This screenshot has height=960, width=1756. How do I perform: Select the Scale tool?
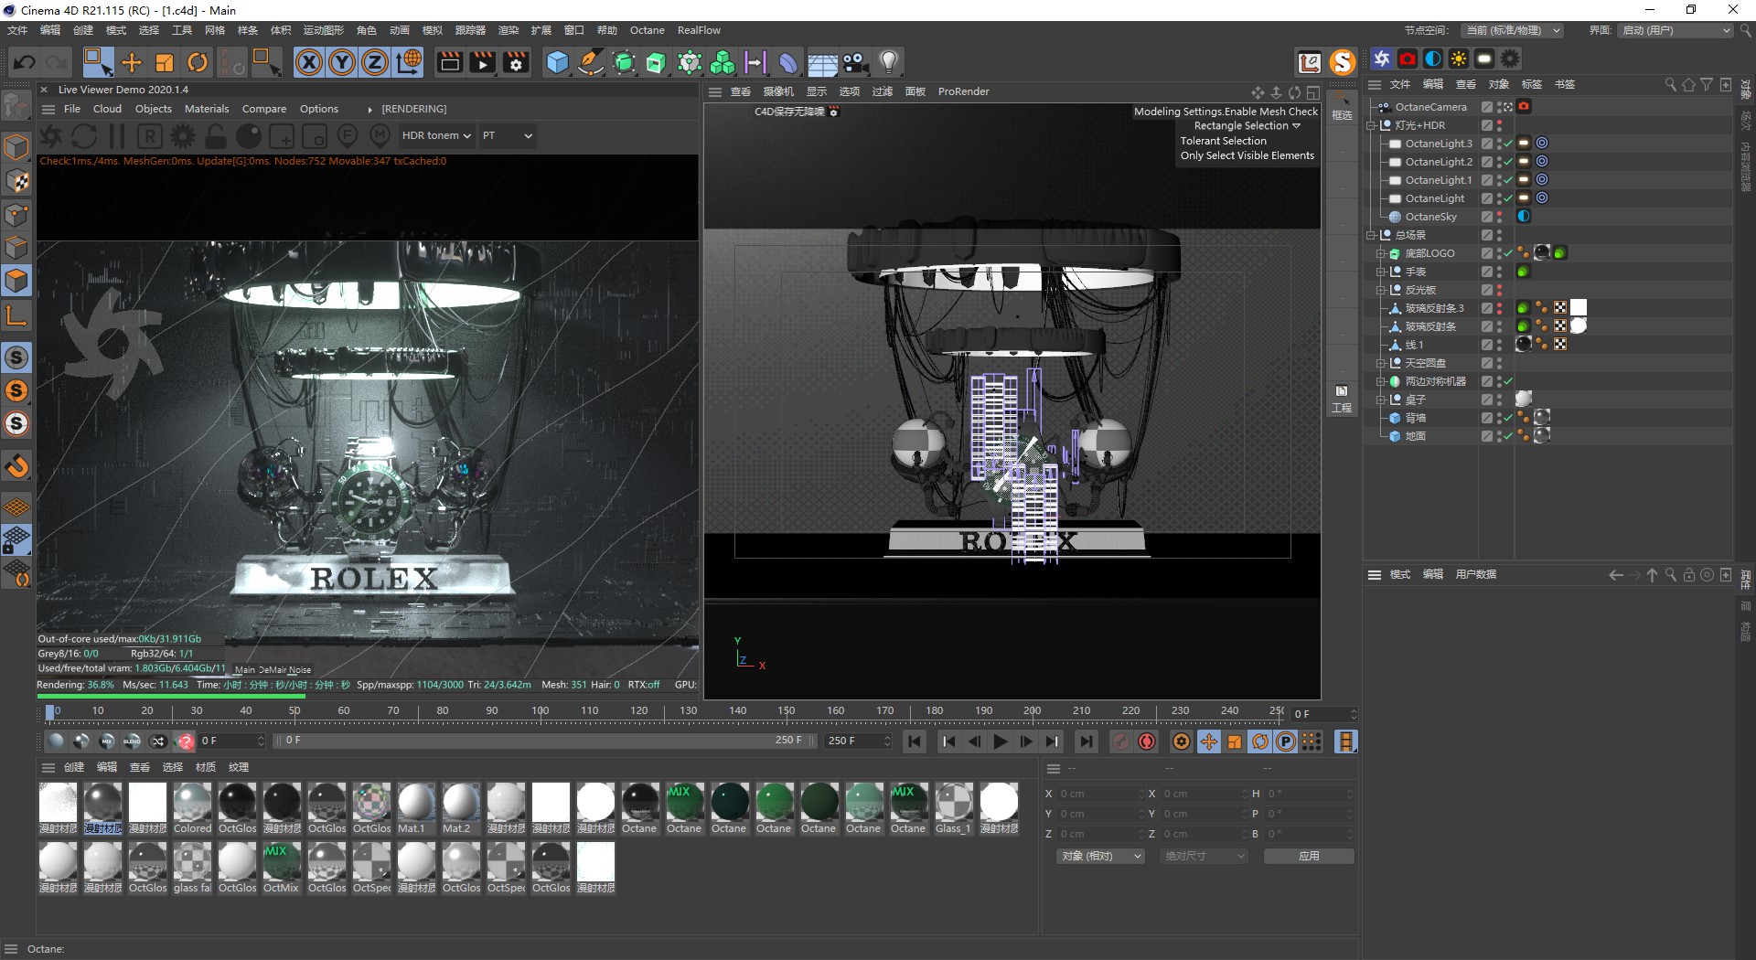[165, 62]
